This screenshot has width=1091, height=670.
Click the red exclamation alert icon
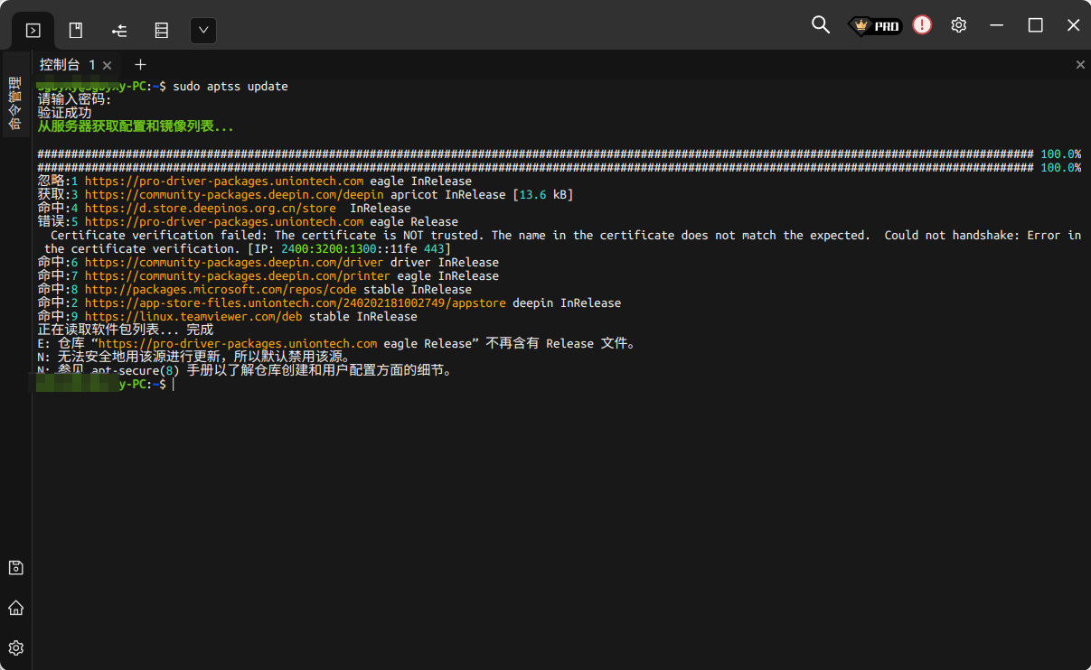(922, 25)
